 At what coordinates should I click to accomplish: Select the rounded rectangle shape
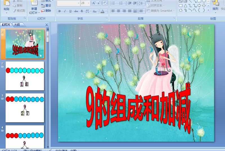pyautogui.click(x=181, y=6)
